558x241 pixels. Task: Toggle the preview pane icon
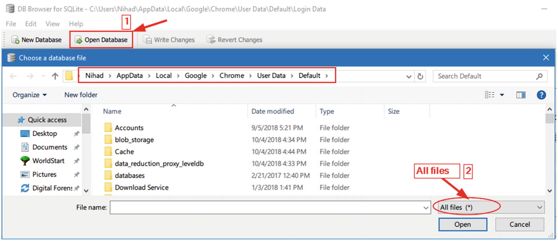pyautogui.click(x=521, y=95)
